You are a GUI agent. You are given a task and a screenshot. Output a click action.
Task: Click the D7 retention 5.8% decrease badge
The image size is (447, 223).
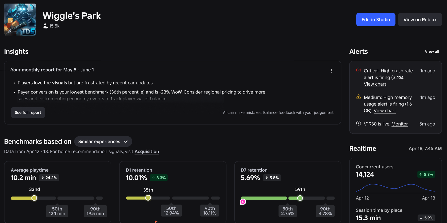(272, 178)
